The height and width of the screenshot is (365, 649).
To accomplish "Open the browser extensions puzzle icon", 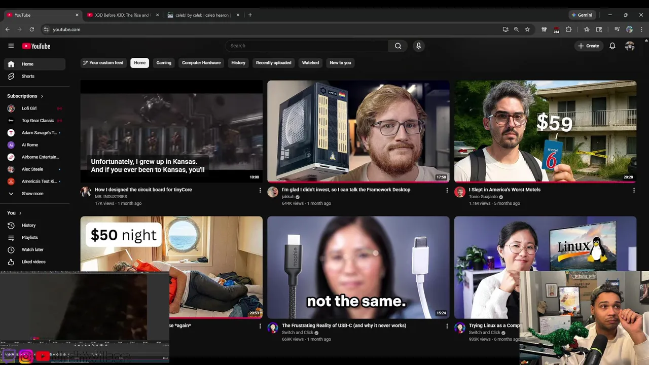I will pos(568,29).
